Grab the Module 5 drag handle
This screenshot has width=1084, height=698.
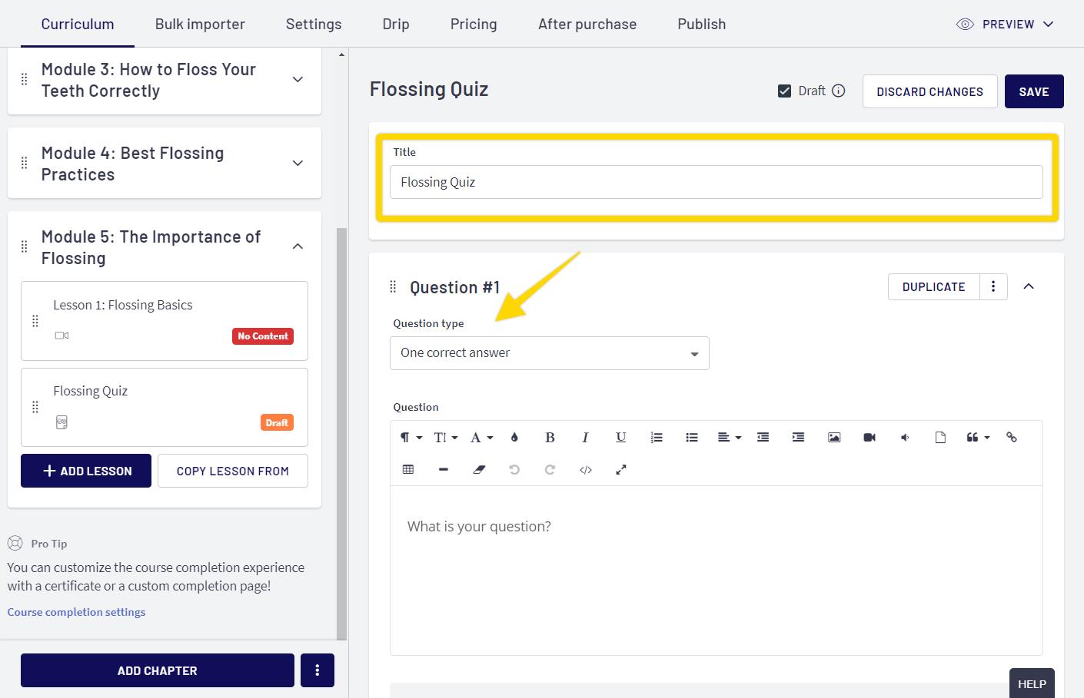tap(24, 246)
